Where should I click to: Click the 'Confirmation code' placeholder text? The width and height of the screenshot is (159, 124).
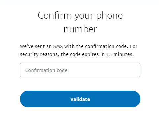coord(47,70)
